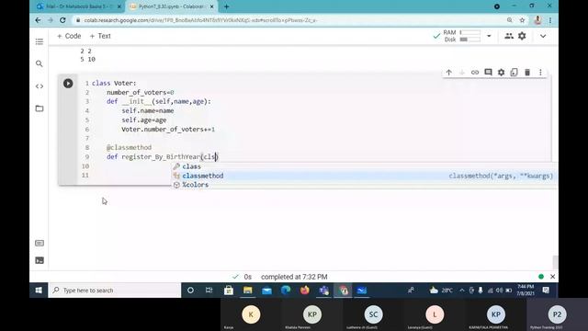Screen dimensions: 588x331
Task: Click the 'completed at 7:32 PM' status
Action: [294, 277]
